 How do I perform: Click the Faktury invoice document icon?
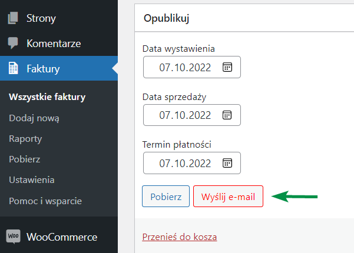(x=13, y=68)
